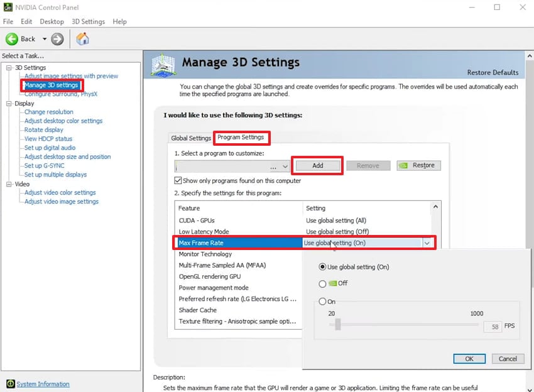
Task: Switch to the Program Settings tab
Action: pyautogui.click(x=241, y=137)
